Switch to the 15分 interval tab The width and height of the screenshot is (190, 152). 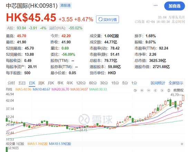pos(115,83)
